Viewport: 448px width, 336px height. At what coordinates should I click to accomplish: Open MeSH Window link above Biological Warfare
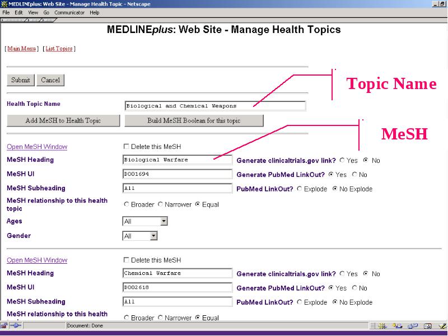click(x=37, y=147)
